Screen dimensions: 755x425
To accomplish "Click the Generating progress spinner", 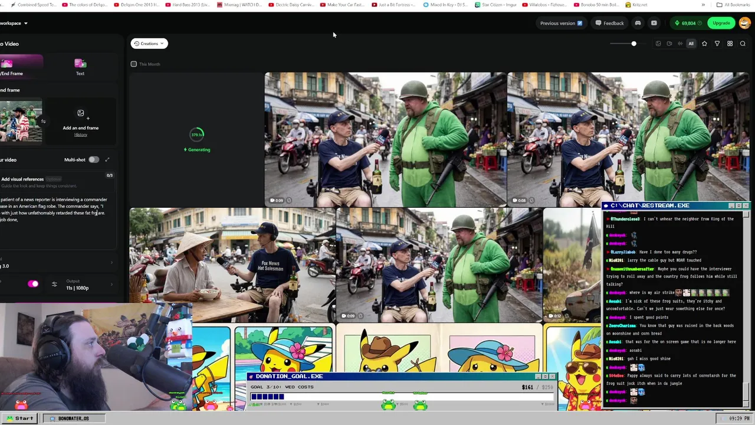I will coord(197,135).
